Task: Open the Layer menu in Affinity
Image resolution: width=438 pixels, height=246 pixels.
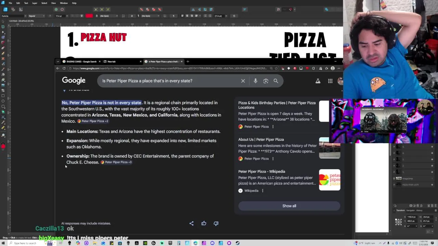Action: (x=35, y=3)
